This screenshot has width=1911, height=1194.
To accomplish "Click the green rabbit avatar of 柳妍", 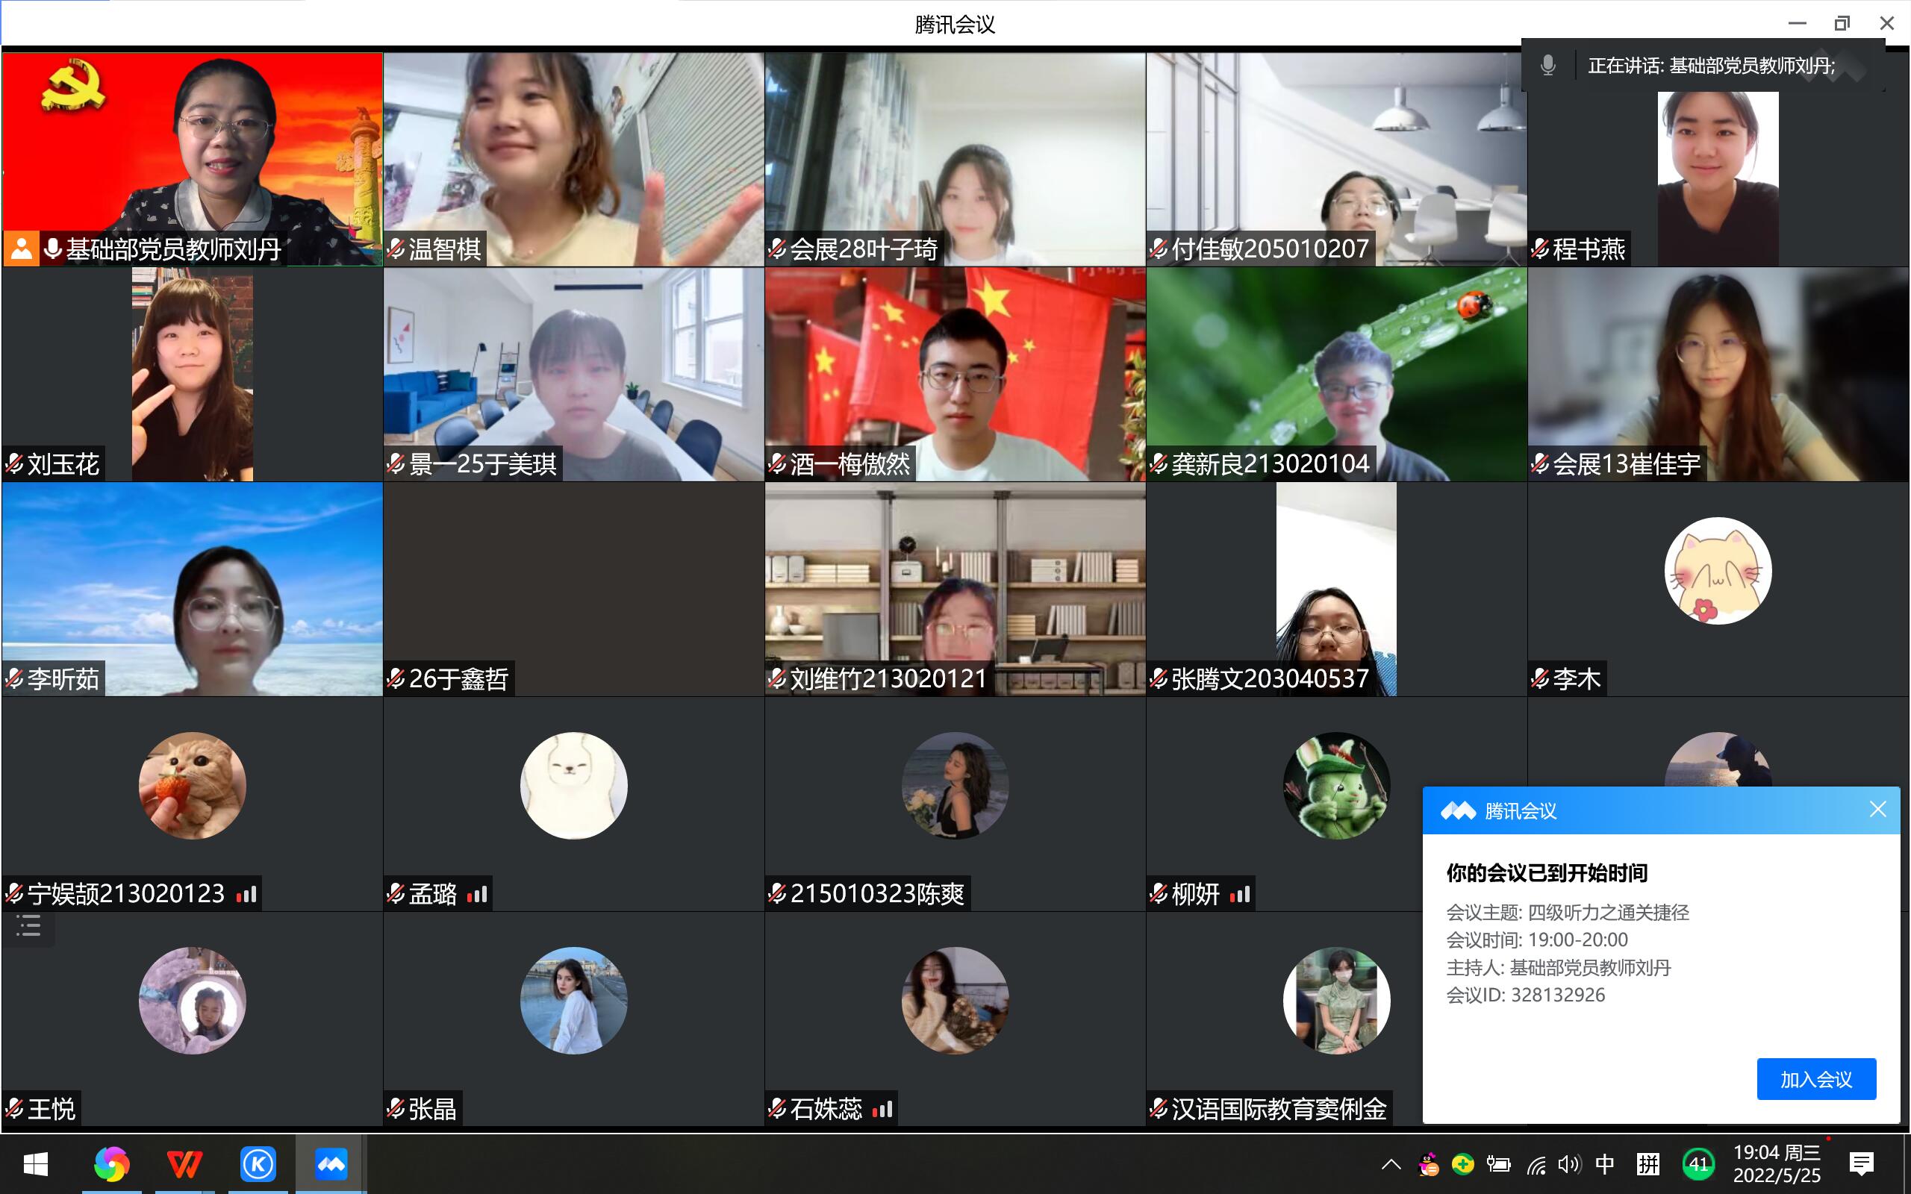I will pyautogui.click(x=1336, y=786).
